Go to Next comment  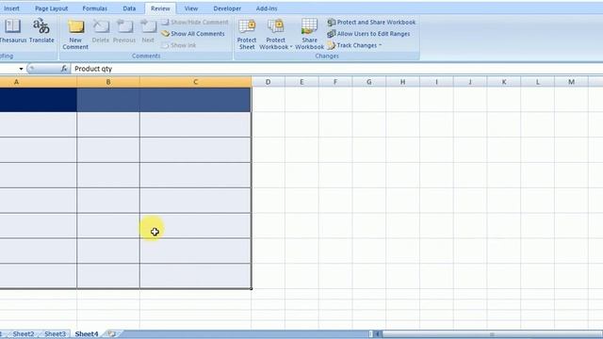click(x=148, y=31)
